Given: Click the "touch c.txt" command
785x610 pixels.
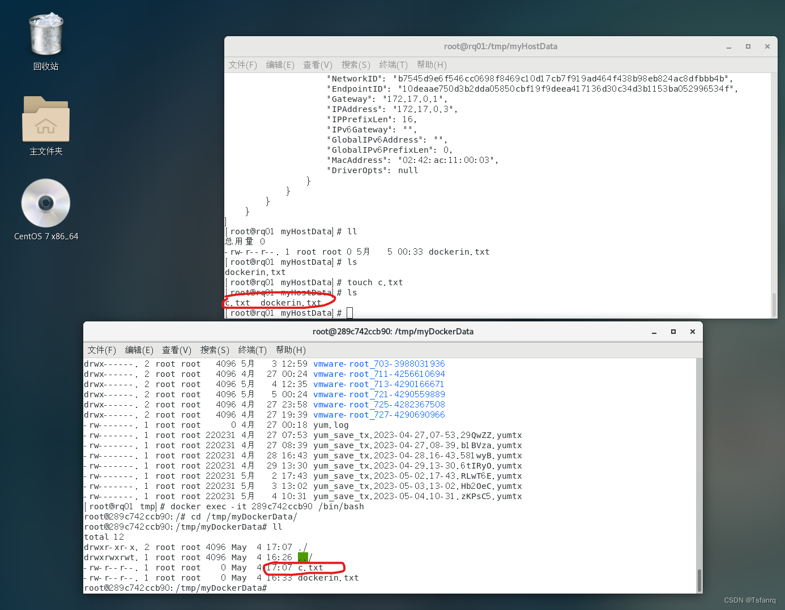Looking at the screenshot, I should (x=375, y=282).
